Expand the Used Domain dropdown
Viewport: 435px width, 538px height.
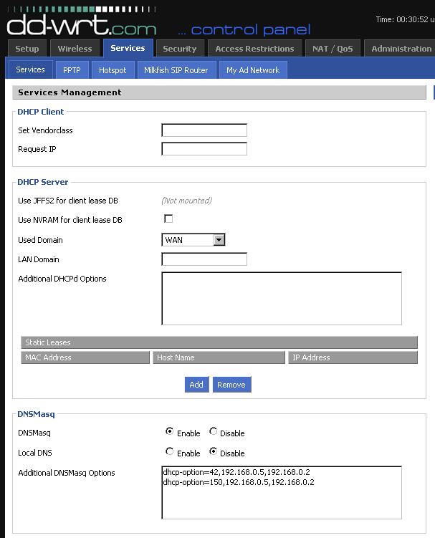click(219, 240)
